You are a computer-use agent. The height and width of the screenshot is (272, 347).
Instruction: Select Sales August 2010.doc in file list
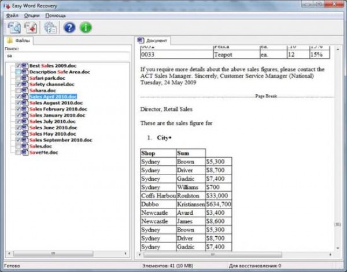click(x=58, y=103)
